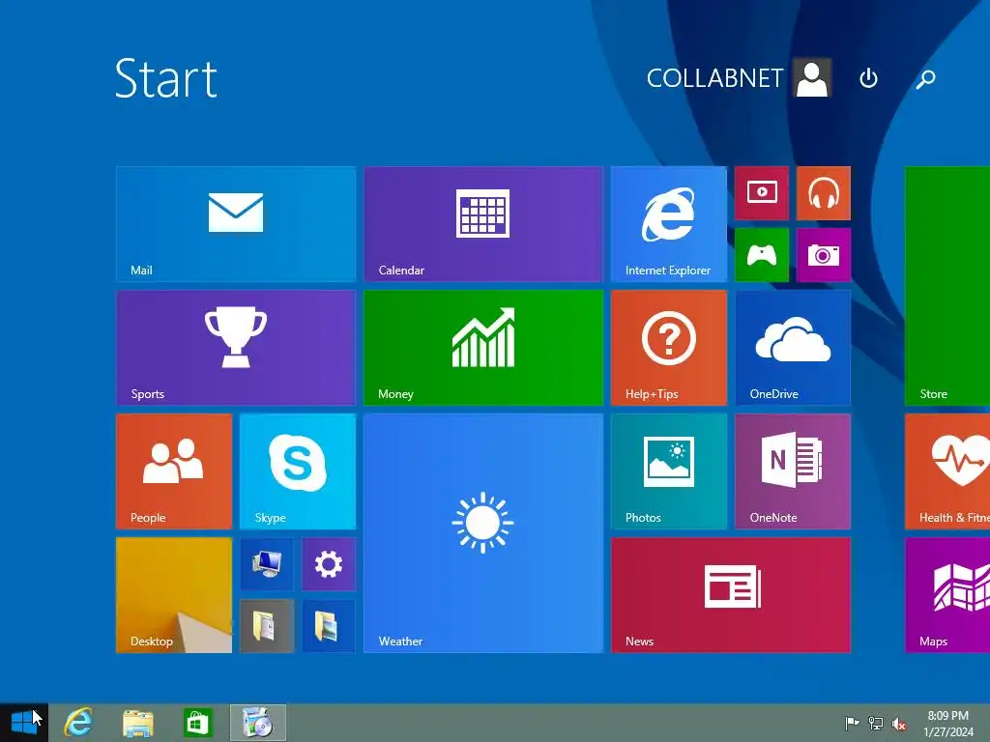The height and width of the screenshot is (742, 990).
Task: Open Health & Fitness tile
Action: coord(947,471)
